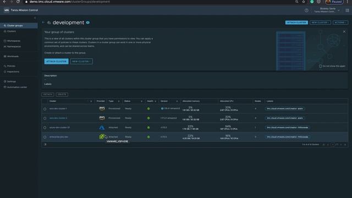Bookmark this page with the star icon
This screenshot has height=198, width=352.
pyautogui.click(x=304, y=2)
